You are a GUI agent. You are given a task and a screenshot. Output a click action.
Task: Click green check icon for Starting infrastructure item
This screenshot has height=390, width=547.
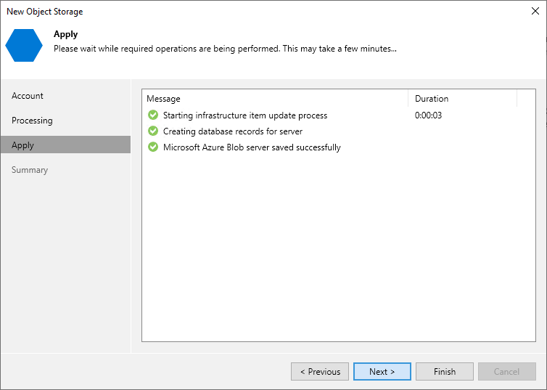pos(153,115)
